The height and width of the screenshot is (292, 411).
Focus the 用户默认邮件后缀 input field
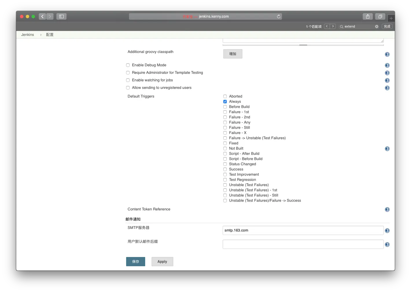point(303,244)
